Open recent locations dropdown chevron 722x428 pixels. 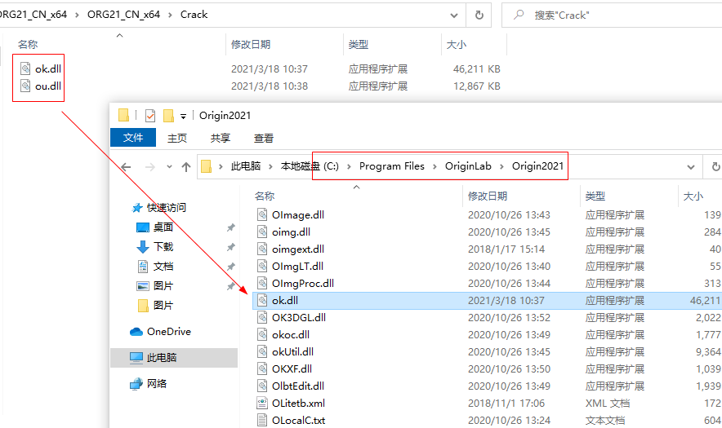tap(169, 166)
